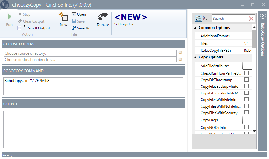269x159 pixels.
Task: Select the RoboCopyFilePath property
Action: click(x=223, y=50)
